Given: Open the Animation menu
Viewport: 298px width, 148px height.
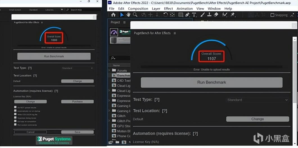Looking at the screenshot, I should coord(185,8).
